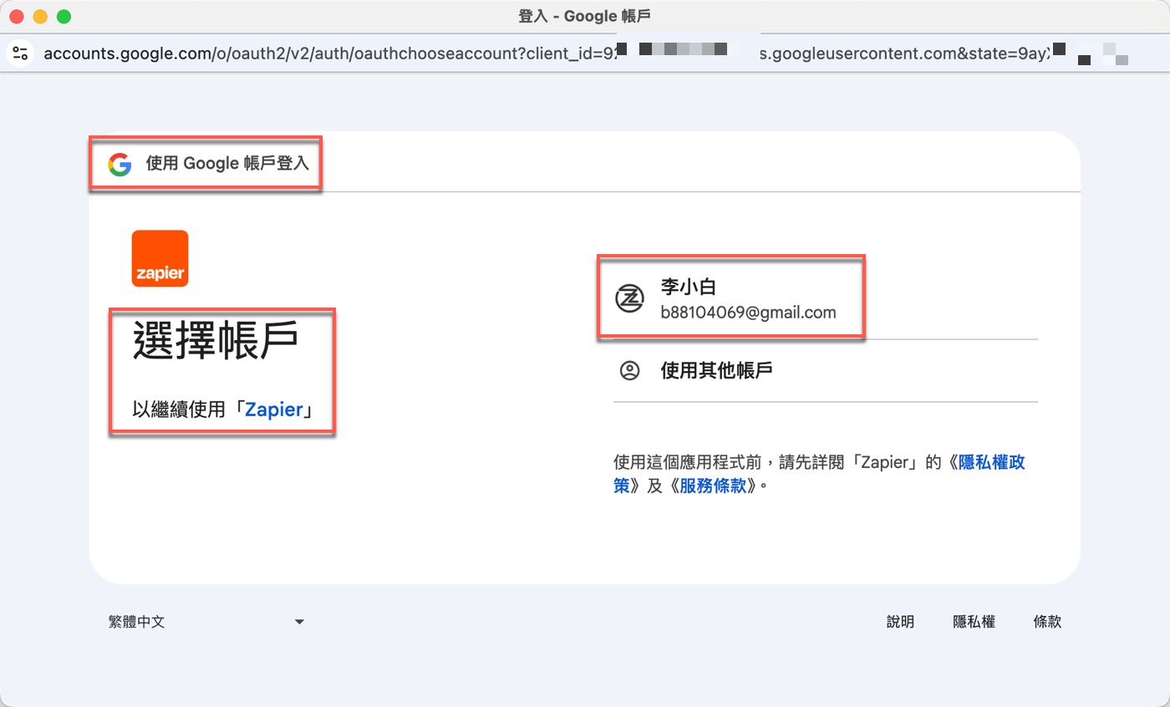Click the blue Zapier link text
Image resolution: width=1170 pixels, height=707 pixels.
tap(274, 409)
